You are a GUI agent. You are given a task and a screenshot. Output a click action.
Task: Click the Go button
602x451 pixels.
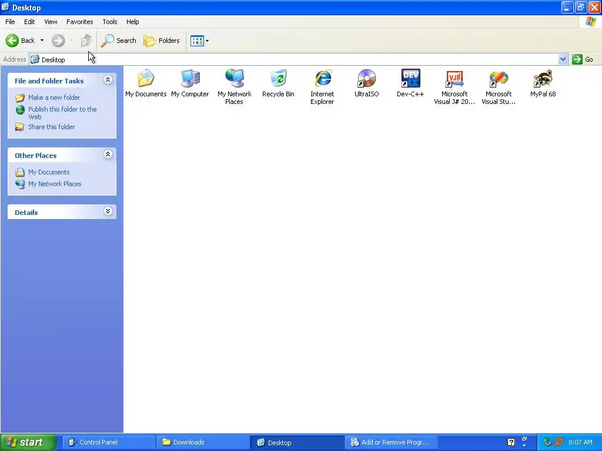coord(583,59)
